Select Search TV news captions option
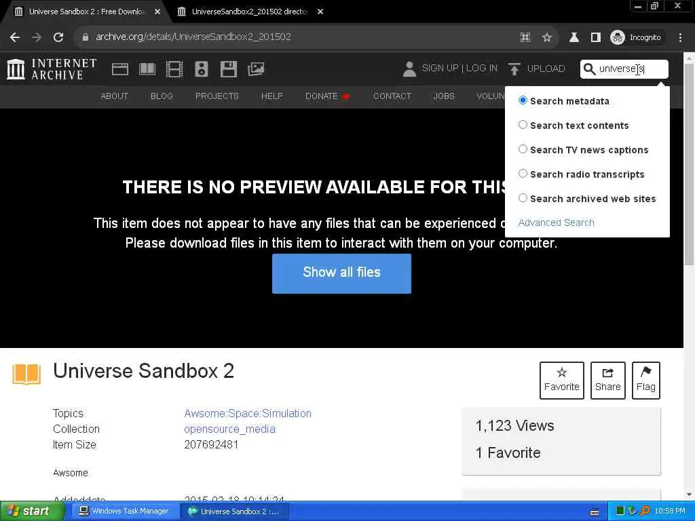 click(x=523, y=149)
